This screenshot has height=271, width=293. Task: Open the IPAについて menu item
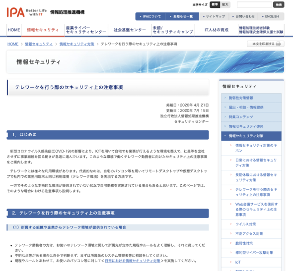click(150, 16)
